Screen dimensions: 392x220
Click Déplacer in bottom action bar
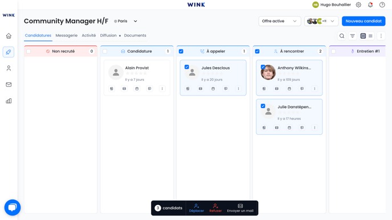(196, 208)
